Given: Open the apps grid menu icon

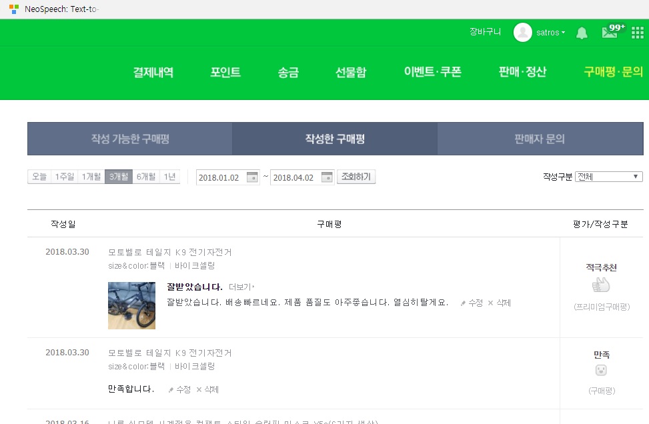Looking at the screenshot, I should coord(637,33).
